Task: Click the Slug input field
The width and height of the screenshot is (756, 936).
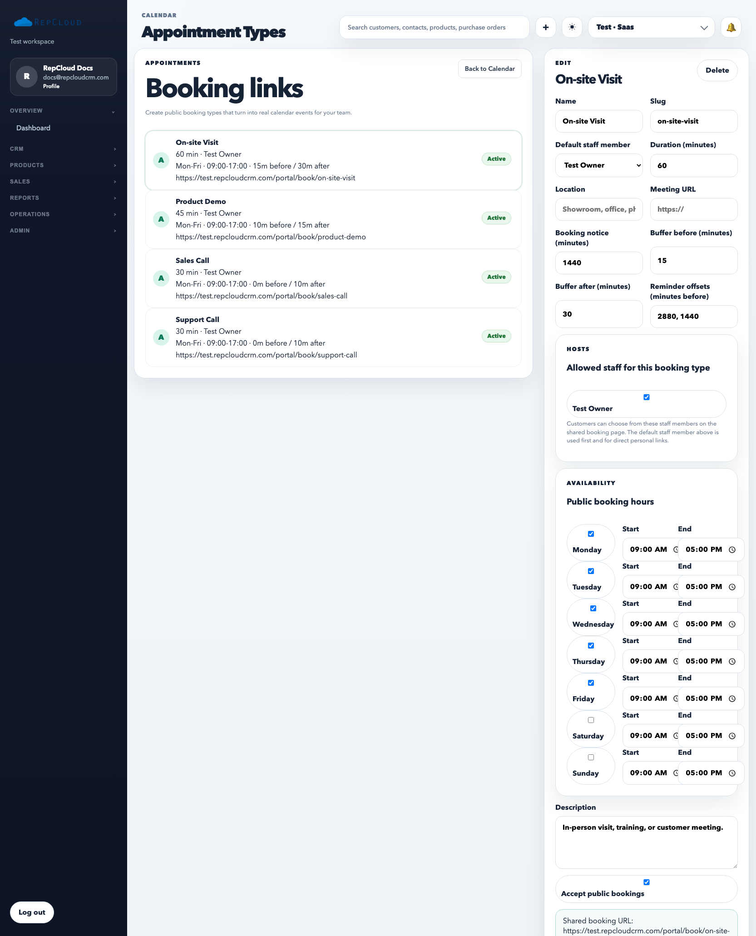Action: (x=694, y=121)
